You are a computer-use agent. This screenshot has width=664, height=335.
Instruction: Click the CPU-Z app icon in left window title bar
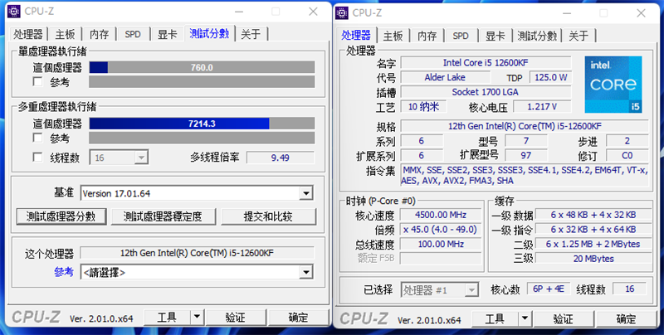tap(14, 12)
